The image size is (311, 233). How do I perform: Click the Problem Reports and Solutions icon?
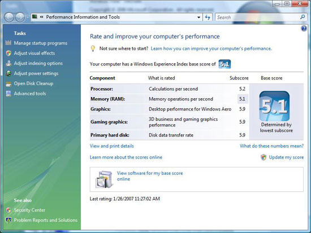[8, 220]
